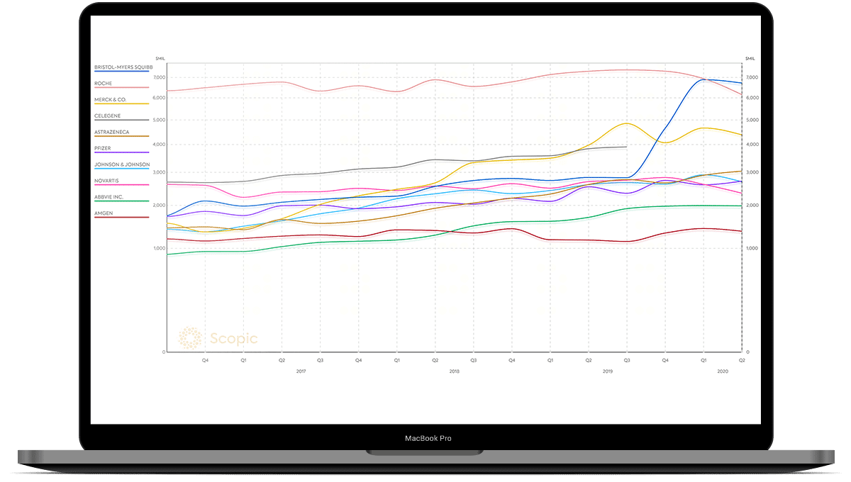851x482 pixels.
Task: Click the $MIL unit label above left axis
Action: point(160,58)
